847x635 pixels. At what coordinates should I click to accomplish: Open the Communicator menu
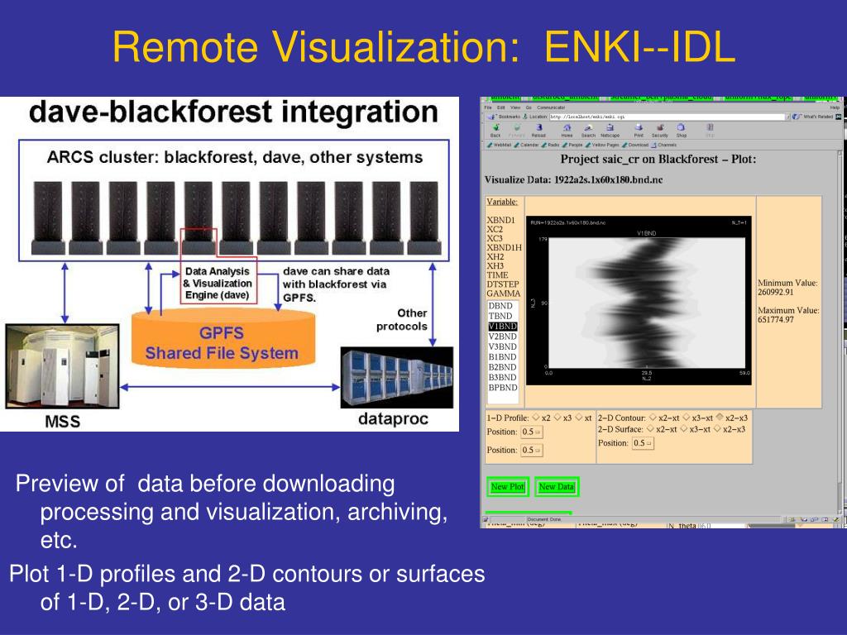[x=550, y=107]
